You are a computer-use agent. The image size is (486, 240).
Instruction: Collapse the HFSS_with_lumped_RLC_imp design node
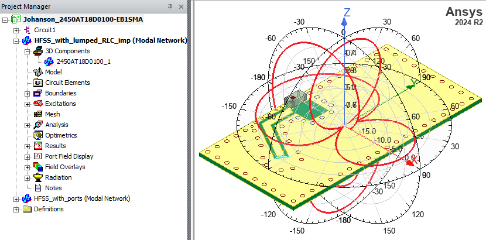[x=16, y=41]
